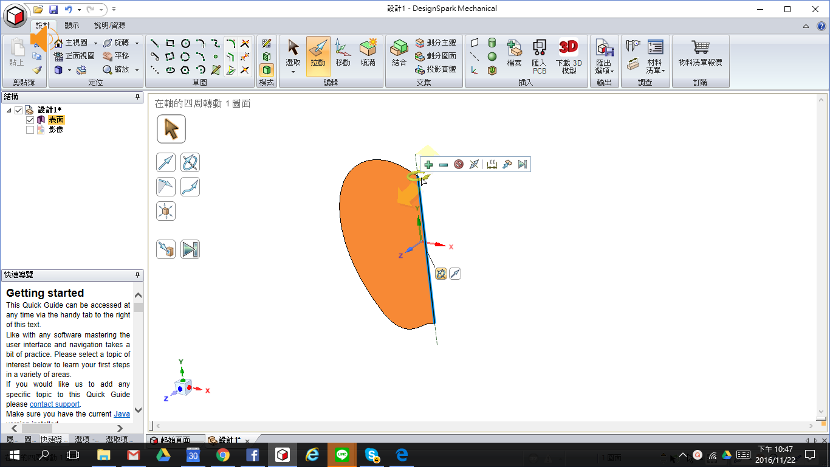The image size is (830, 467).
Task: Insert sphere shape from 插入 group
Action: click(x=492, y=57)
